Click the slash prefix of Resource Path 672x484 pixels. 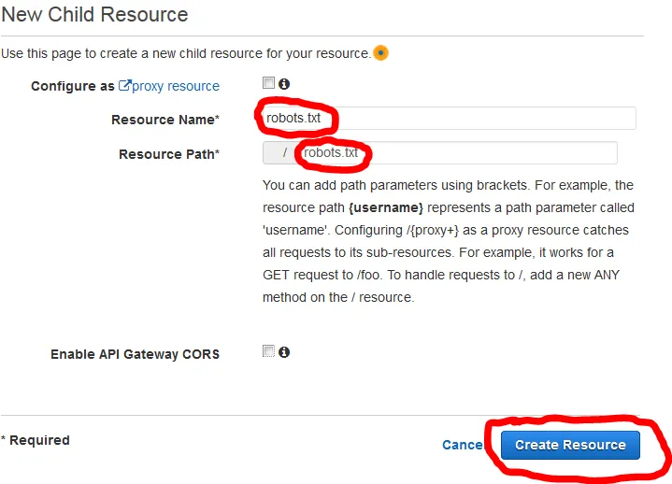pos(284,152)
